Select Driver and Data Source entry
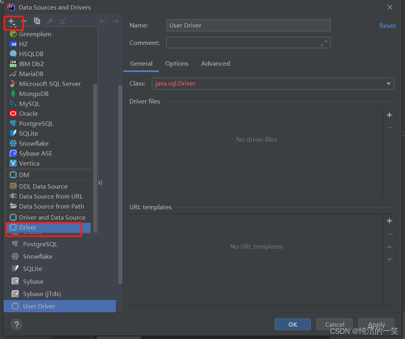 tap(48, 218)
